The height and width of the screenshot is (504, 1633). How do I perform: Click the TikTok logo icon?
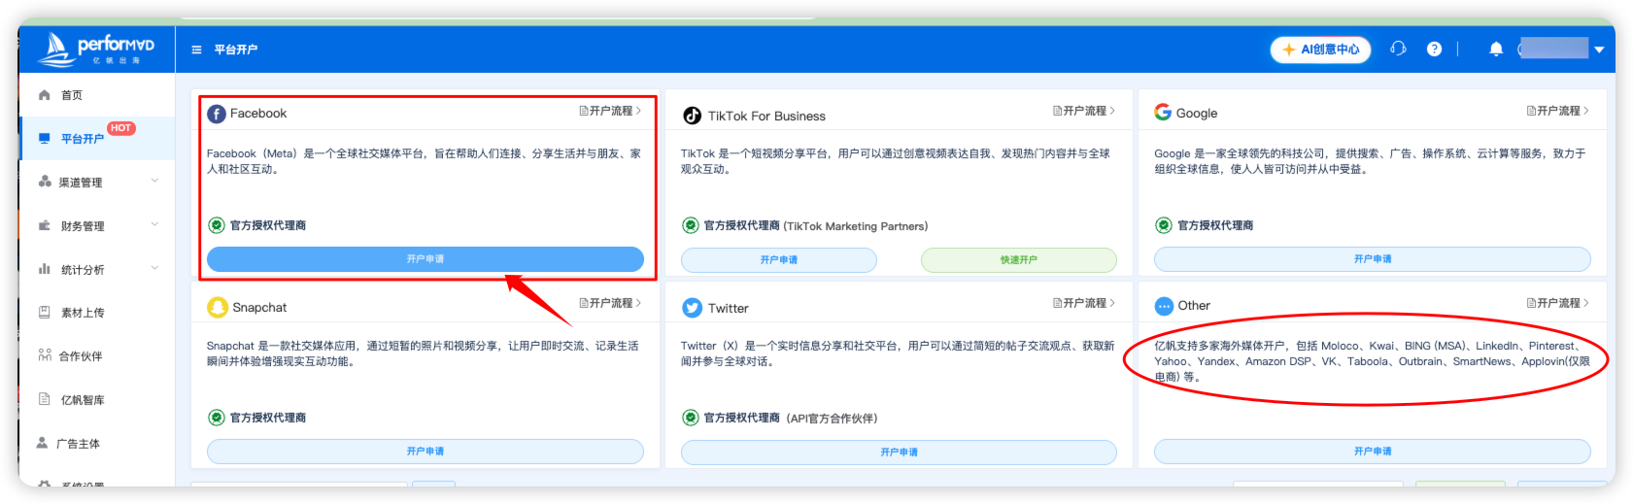coord(692,116)
